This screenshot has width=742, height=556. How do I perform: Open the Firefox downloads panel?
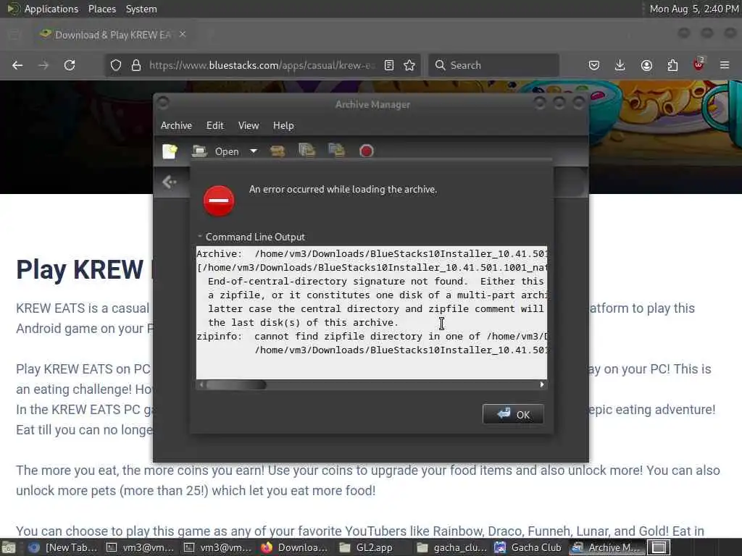620,65
